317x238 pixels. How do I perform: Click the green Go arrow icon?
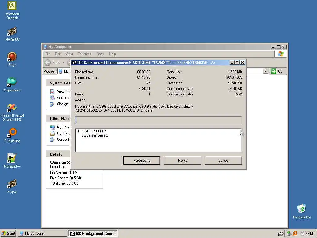click(x=274, y=71)
